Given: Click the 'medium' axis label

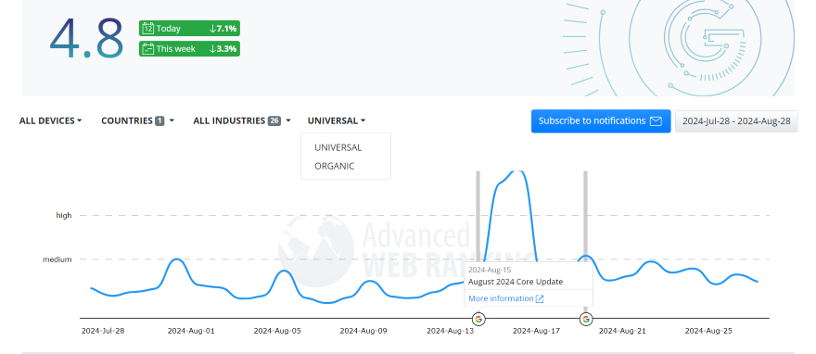Looking at the screenshot, I should tap(57, 259).
